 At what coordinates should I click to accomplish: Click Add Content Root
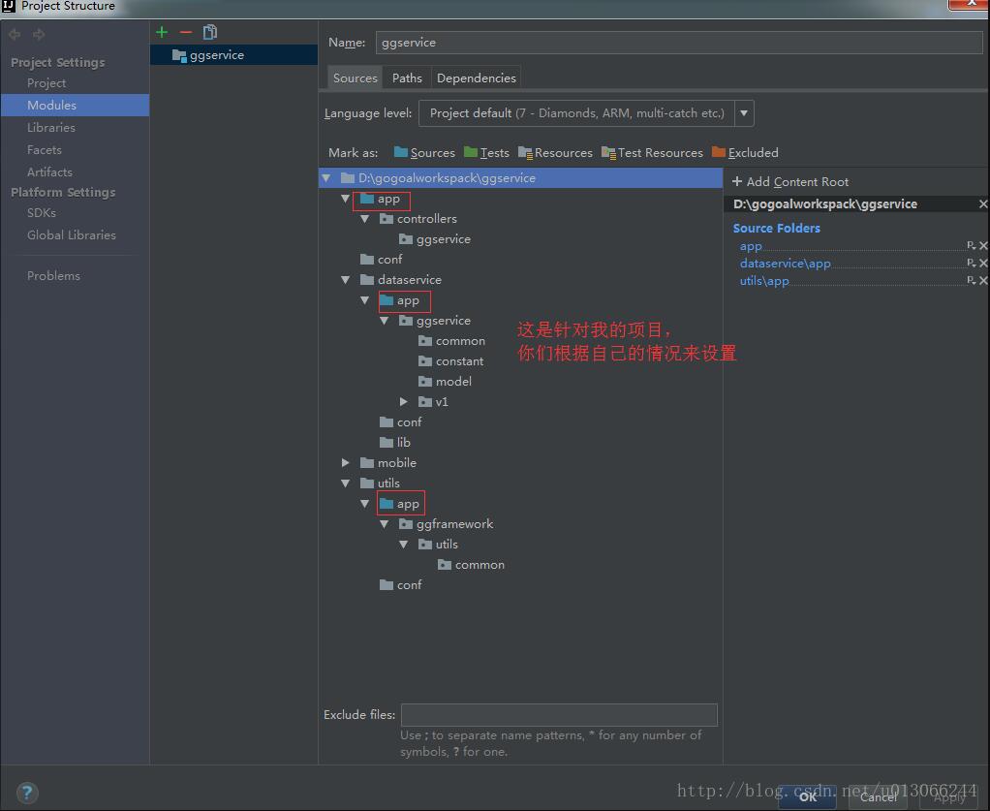click(x=790, y=181)
